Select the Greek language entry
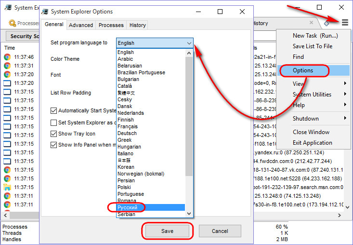This screenshot has width=353, height=245. (151, 140)
